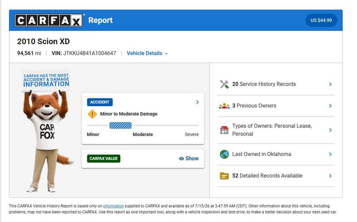The image size is (357, 222).
Task: Click the Severe severity label
Action: point(192,135)
